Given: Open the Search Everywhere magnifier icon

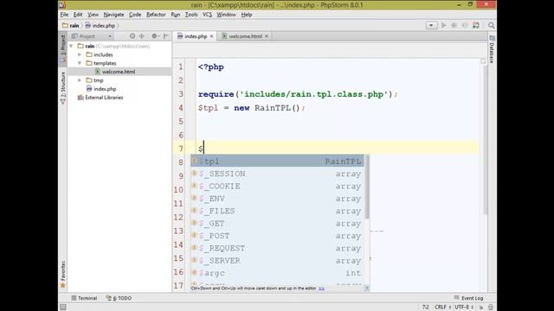Looking at the screenshot, I should [492, 25].
